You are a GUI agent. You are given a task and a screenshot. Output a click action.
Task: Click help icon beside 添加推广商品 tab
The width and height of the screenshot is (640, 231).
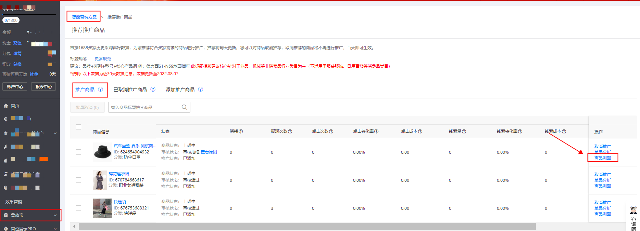[x=201, y=89]
